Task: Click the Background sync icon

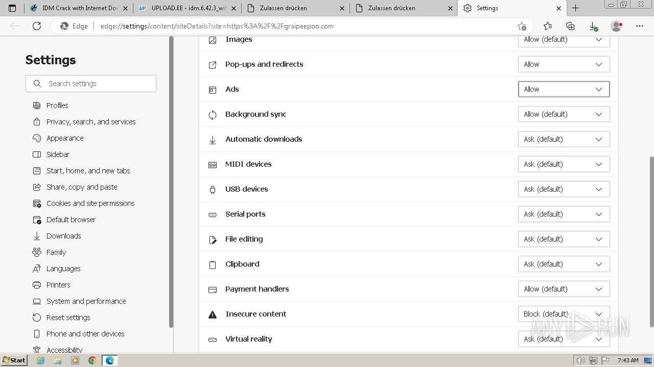Action: click(213, 115)
